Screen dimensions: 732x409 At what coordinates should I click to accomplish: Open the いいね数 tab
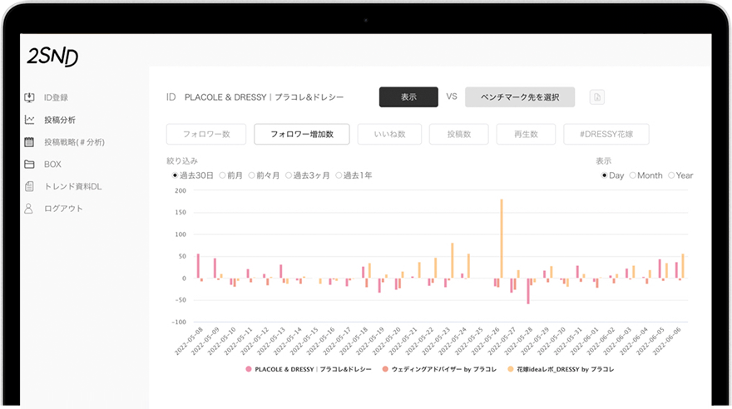389,135
